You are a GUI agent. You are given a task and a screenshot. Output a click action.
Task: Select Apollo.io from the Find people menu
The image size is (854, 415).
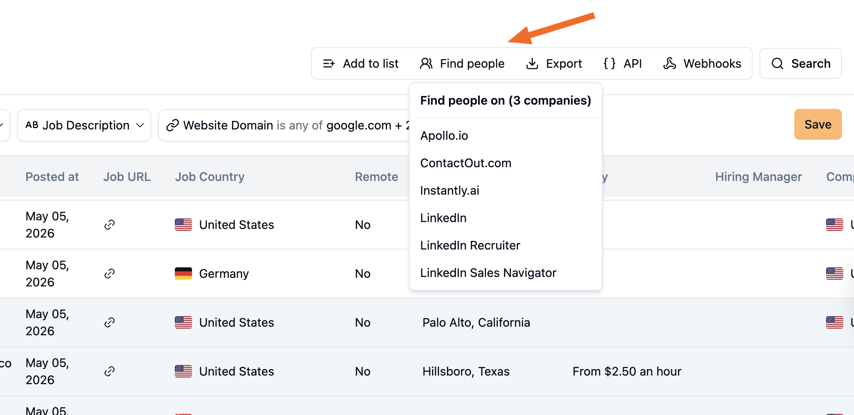coord(444,135)
